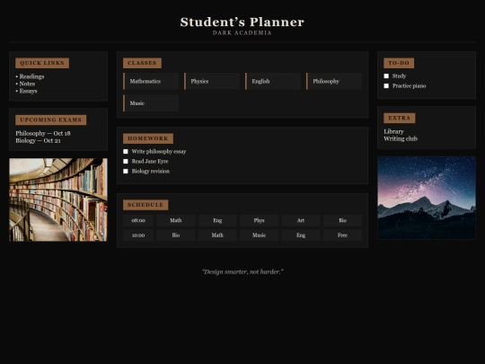The width and height of the screenshot is (485, 364).
Task: Click the starry mountain night image
Action: point(427,198)
